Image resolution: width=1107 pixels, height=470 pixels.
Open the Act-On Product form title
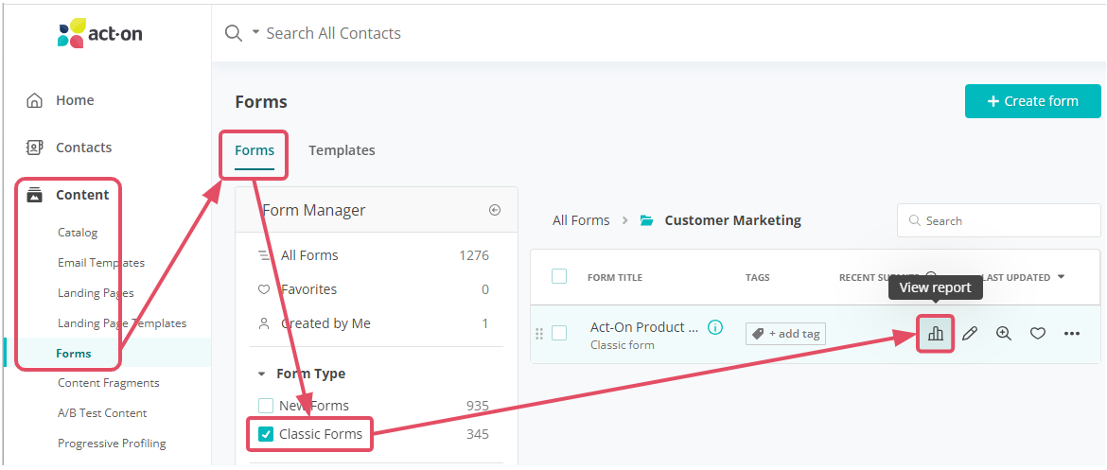click(x=644, y=327)
